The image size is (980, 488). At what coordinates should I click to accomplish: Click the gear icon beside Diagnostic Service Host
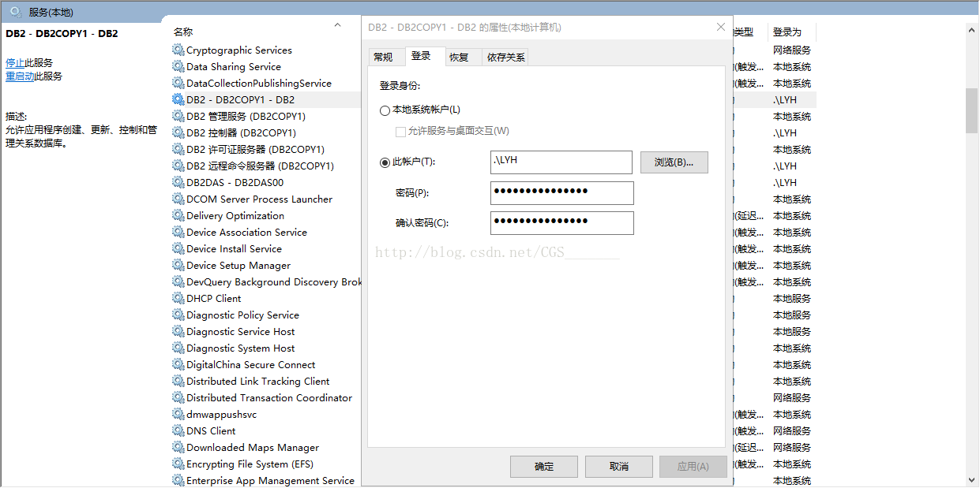click(x=178, y=331)
